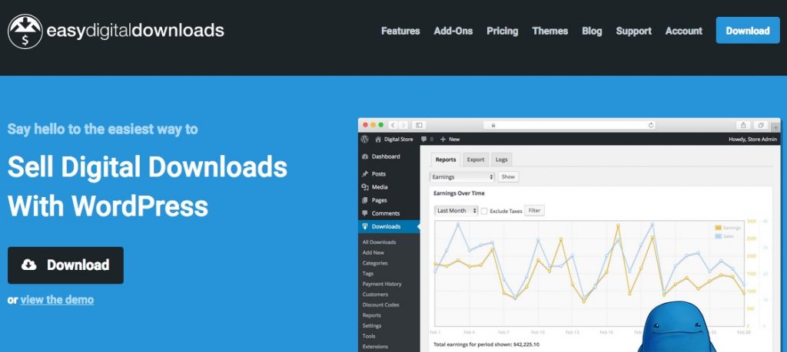Open Discount Codes in the sidebar
Image resolution: width=787 pixels, height=352 pixels.
click(x=380, y=305)
